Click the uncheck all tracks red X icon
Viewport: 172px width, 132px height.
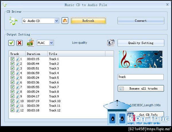(x=19, y=43)
